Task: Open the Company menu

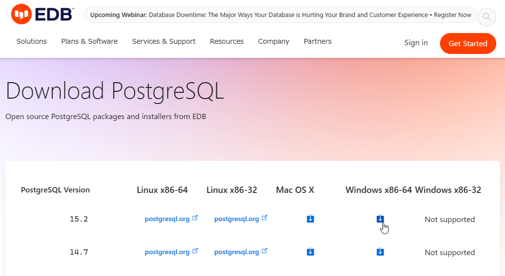Action: point(274,41)
